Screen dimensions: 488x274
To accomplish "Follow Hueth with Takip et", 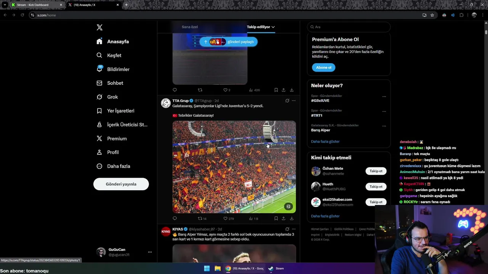I will tap(376, 186).
